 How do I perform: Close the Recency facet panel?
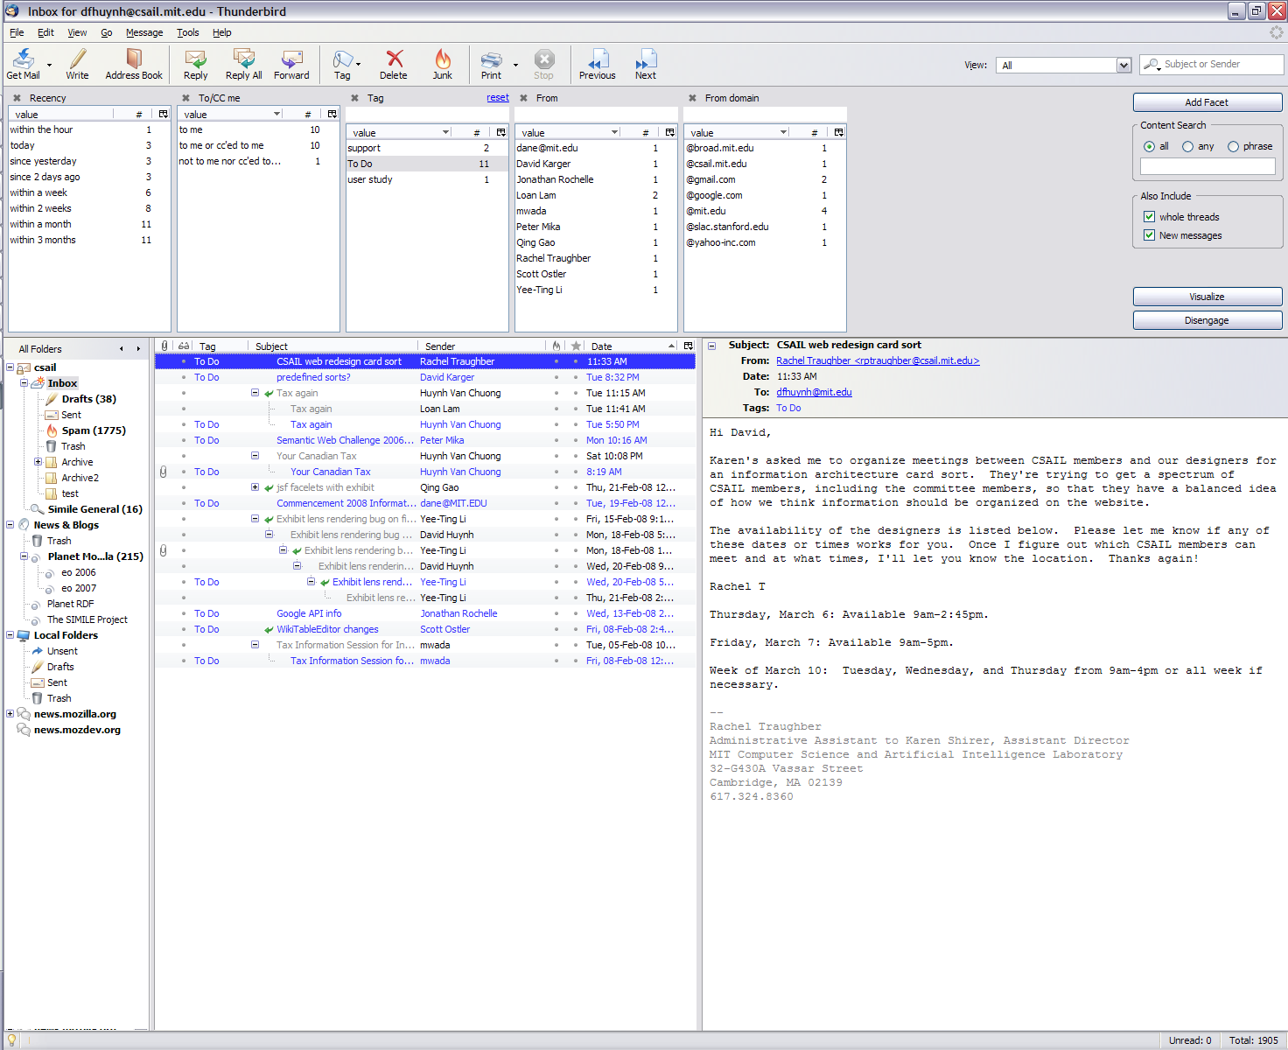coord(17,98)
